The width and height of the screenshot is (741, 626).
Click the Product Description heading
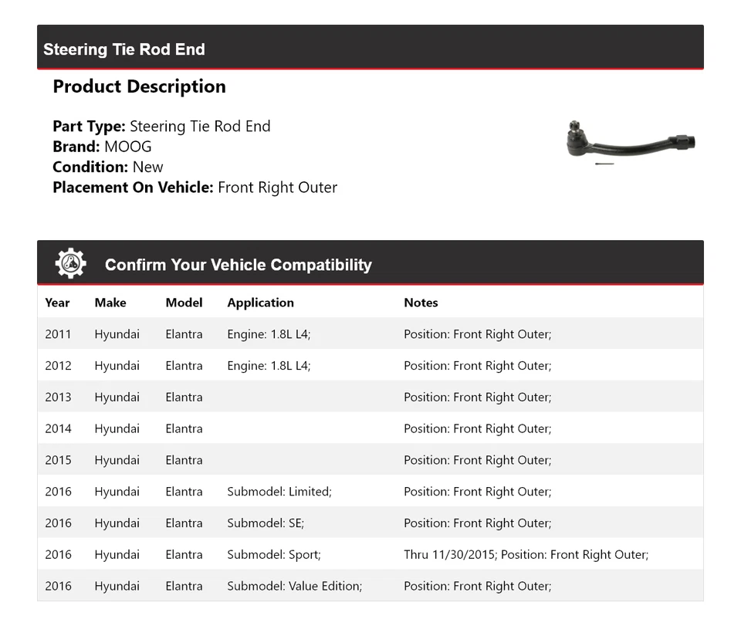[x=139, y=86]
